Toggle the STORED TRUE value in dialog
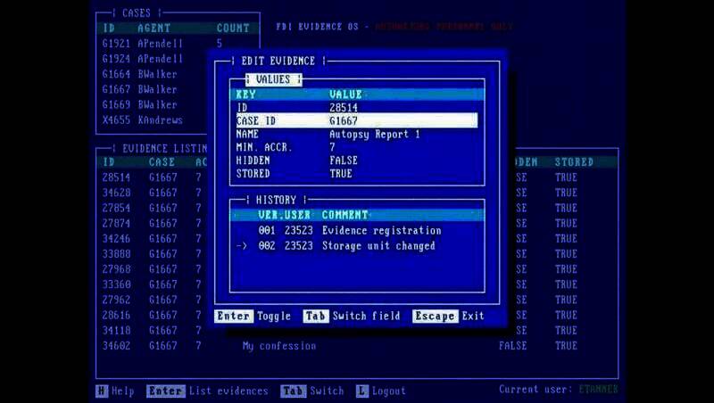714x403 pixels. click(340, 174)
